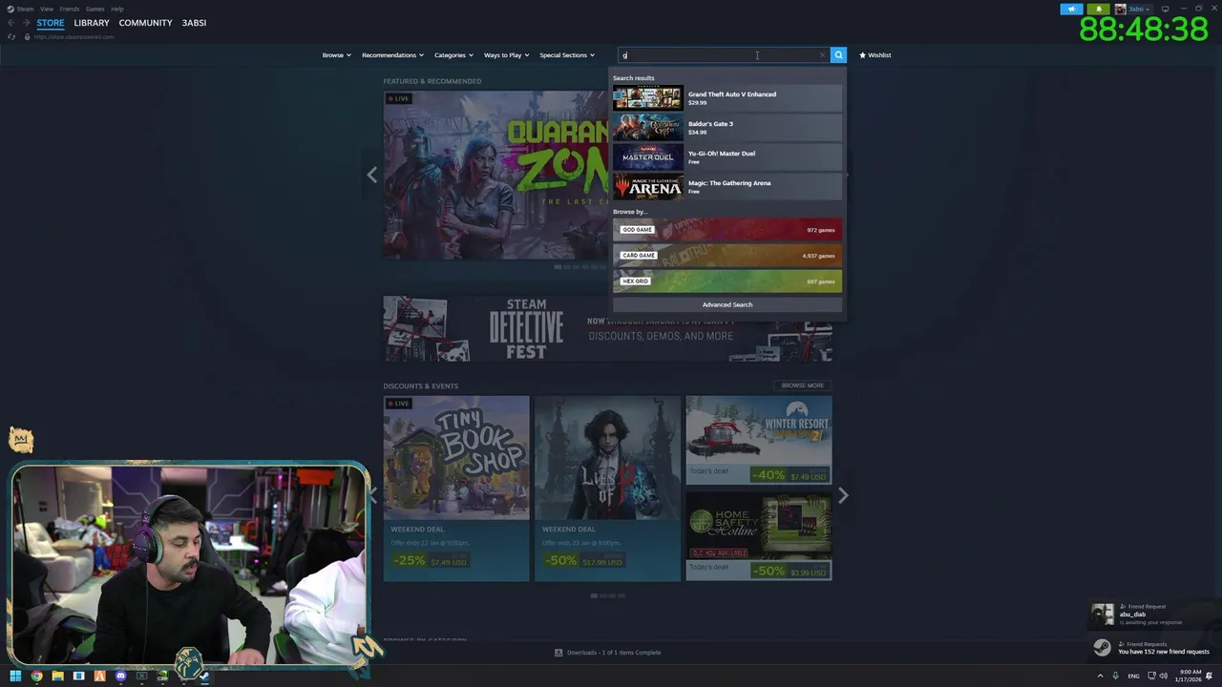The height and width of the screenshot is (687, 1222).
Task: Open the Wishlist link
Action: [x=874, y=55]
